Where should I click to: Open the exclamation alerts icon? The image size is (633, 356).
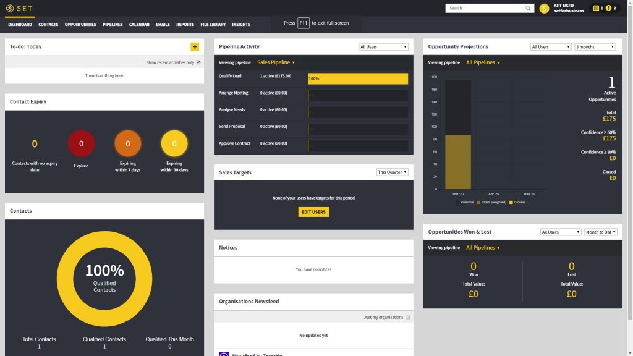click(x=608, y=8)
